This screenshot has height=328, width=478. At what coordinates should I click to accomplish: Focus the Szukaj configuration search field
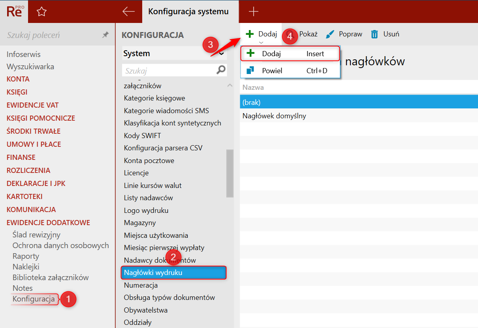(x=174, y=71)
